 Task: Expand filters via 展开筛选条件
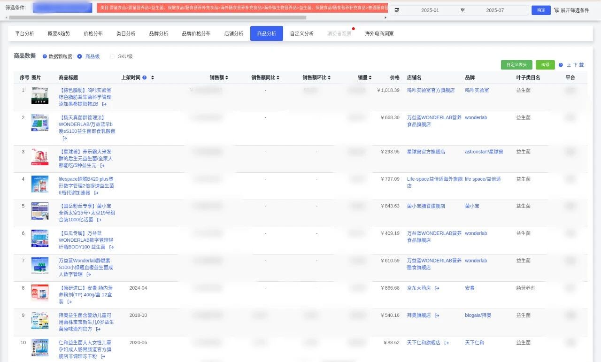pos(571,10)
